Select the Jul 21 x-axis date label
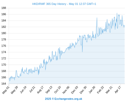This screenshot has width=127, height=103. pyautogui.click(x=32, y=89)
